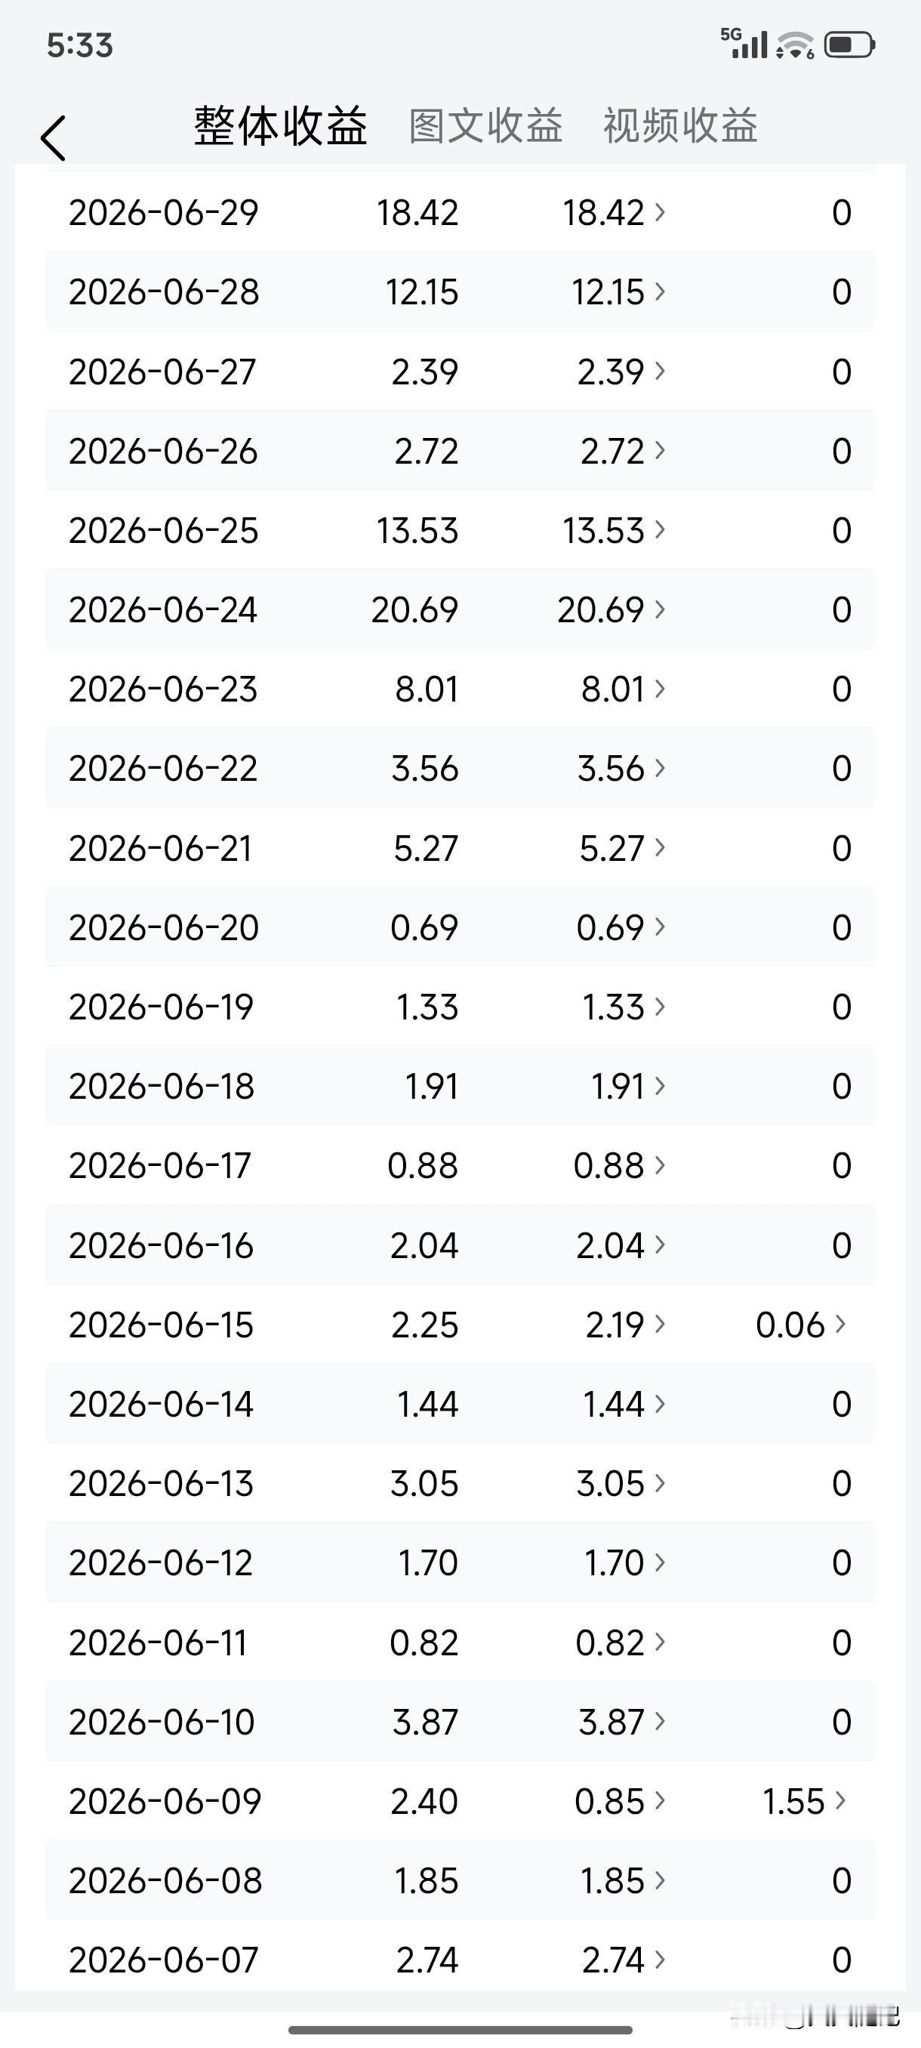Switch to 视频收益 tab

coord(680,126)
